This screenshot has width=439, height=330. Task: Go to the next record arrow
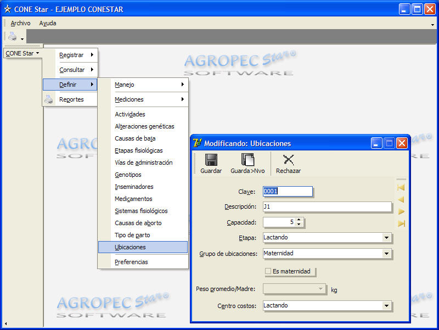(401, 211)
